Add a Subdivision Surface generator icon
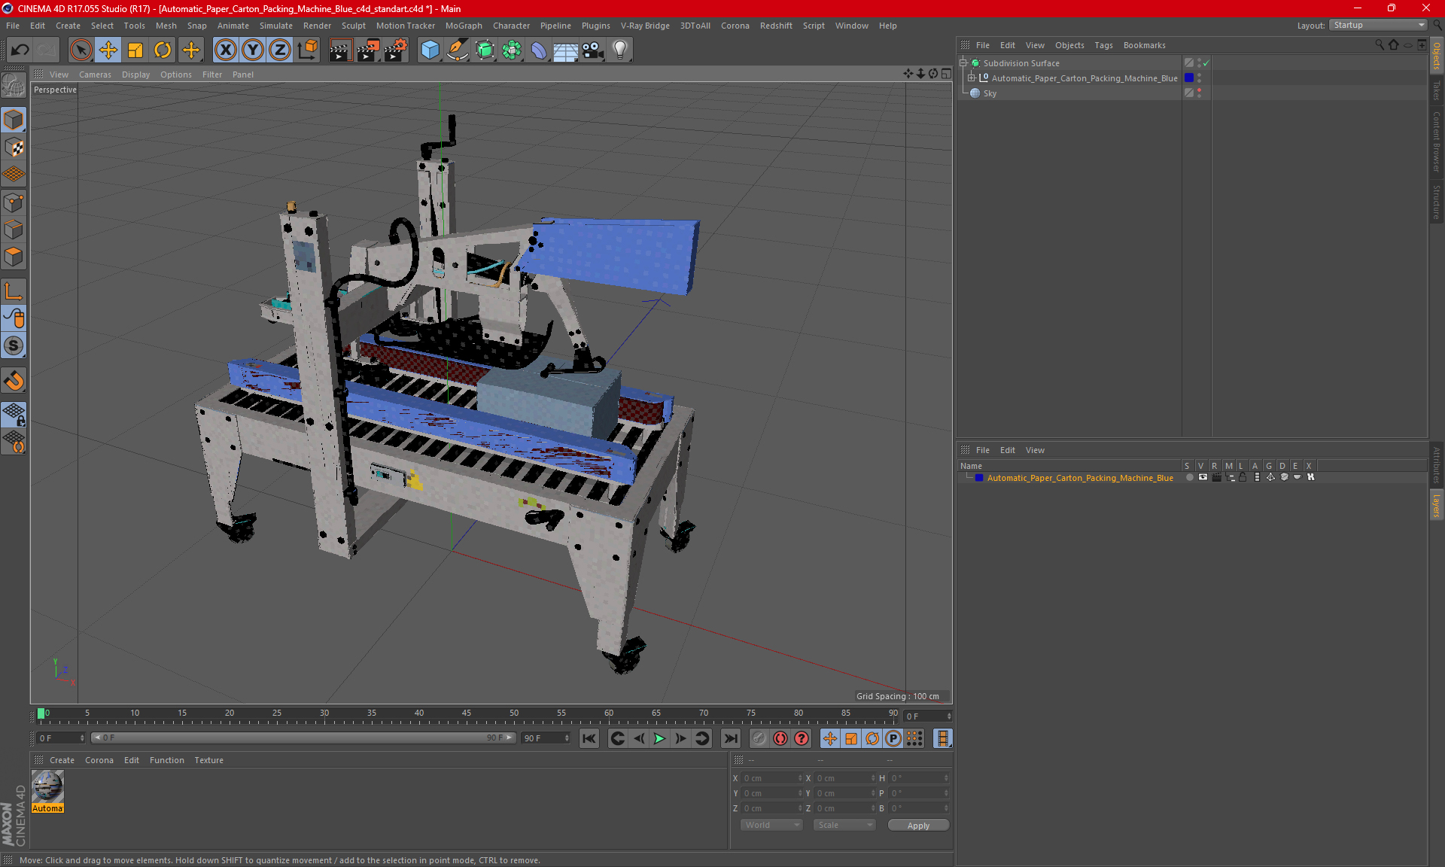The height and width of the screenshot is (867, 1445). [x=485, y=50]
